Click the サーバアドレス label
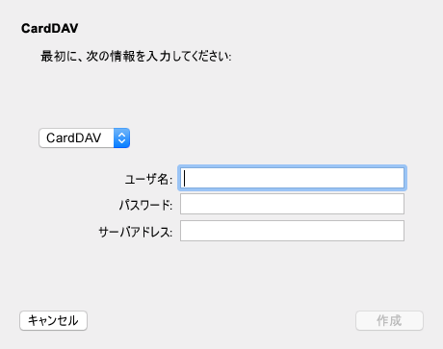 pyautogui.click(x=136, y=232)
